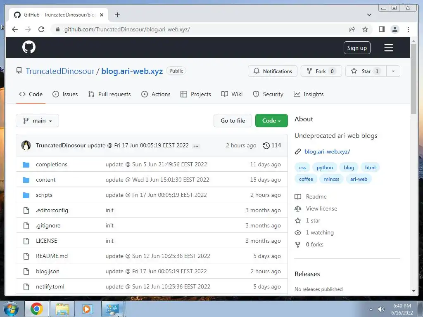Open the completions folder
Viewport: 423px width, 317px height.
pyautogui.click(x=52, y=164)
